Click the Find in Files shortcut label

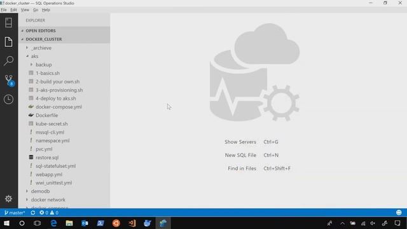[x=242, y=168]
